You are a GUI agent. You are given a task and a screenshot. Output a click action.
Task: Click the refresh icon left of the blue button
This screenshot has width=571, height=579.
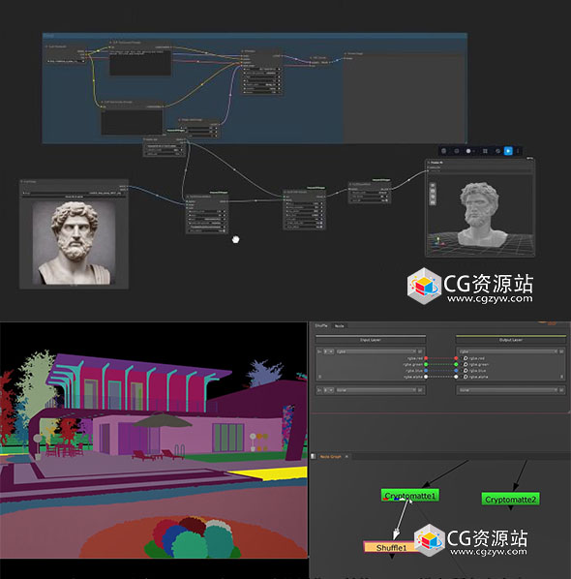[497, 151]
